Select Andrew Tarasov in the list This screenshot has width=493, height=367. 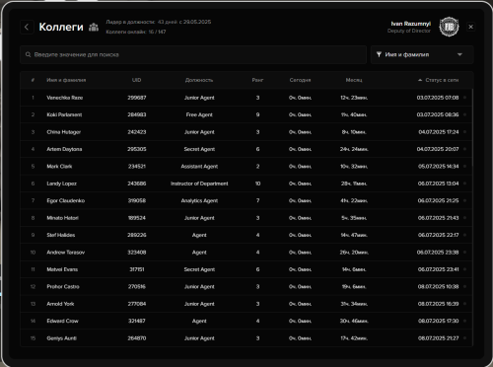[246, 253]
